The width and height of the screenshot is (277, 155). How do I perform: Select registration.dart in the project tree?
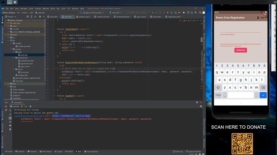pos(26,63)
